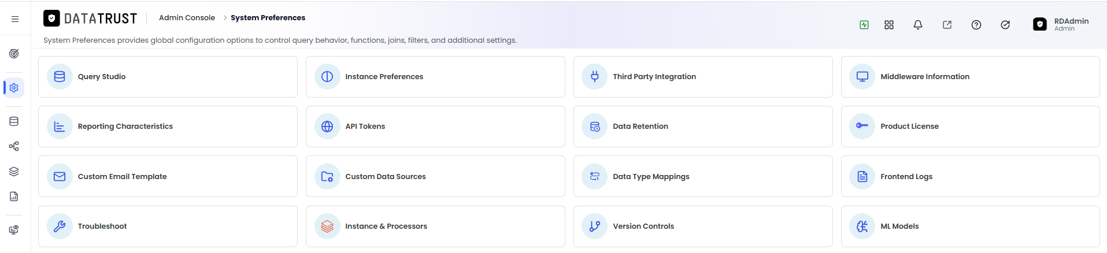Go to Admin Console breadcrumb
The height and width of the screenshot is (253, 1107).
click(187, 18)
